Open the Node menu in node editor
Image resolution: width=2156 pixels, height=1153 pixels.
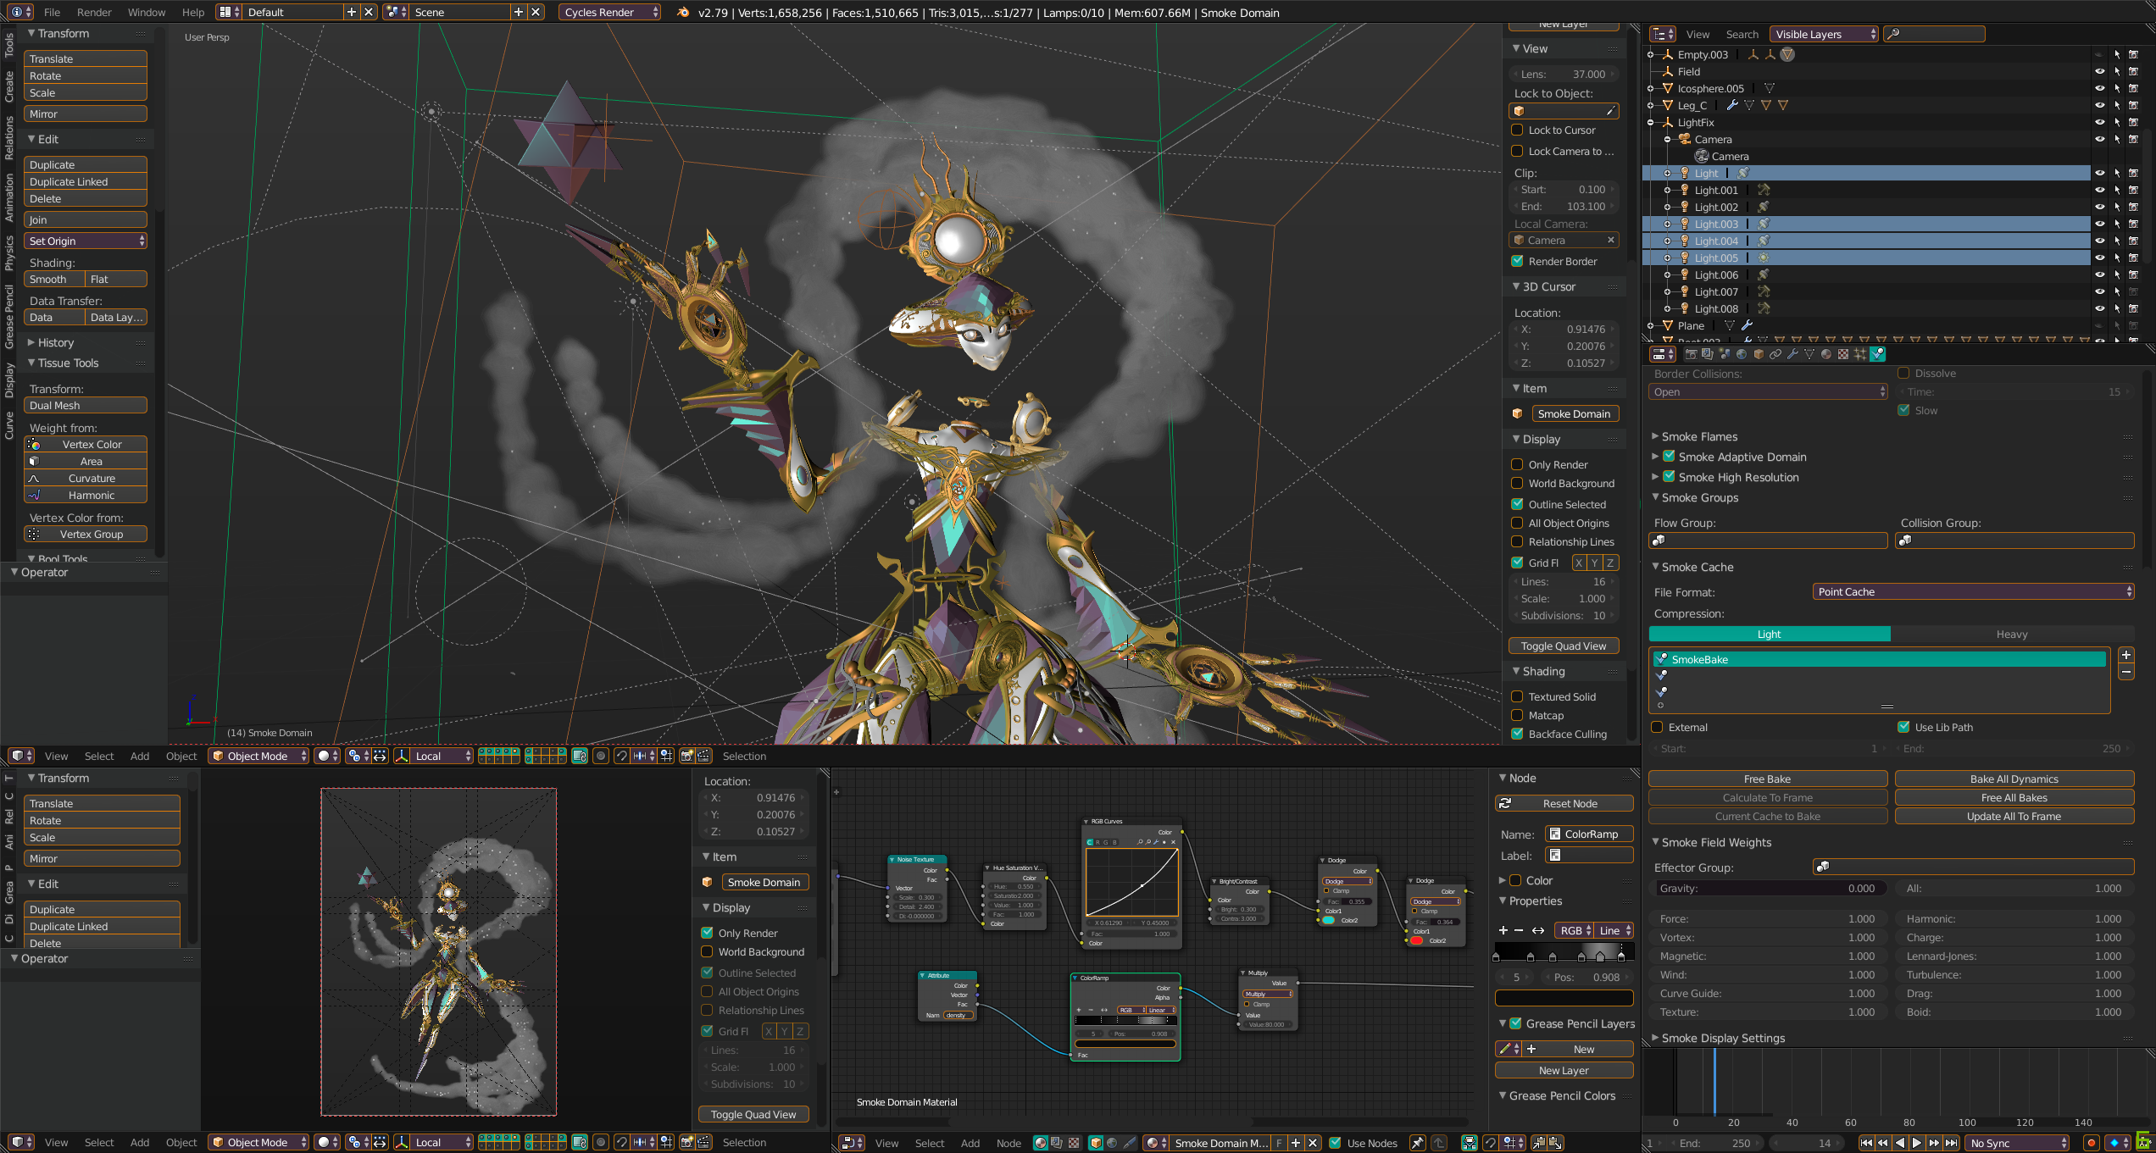pyautogui.click(x=1008, y=1143)
